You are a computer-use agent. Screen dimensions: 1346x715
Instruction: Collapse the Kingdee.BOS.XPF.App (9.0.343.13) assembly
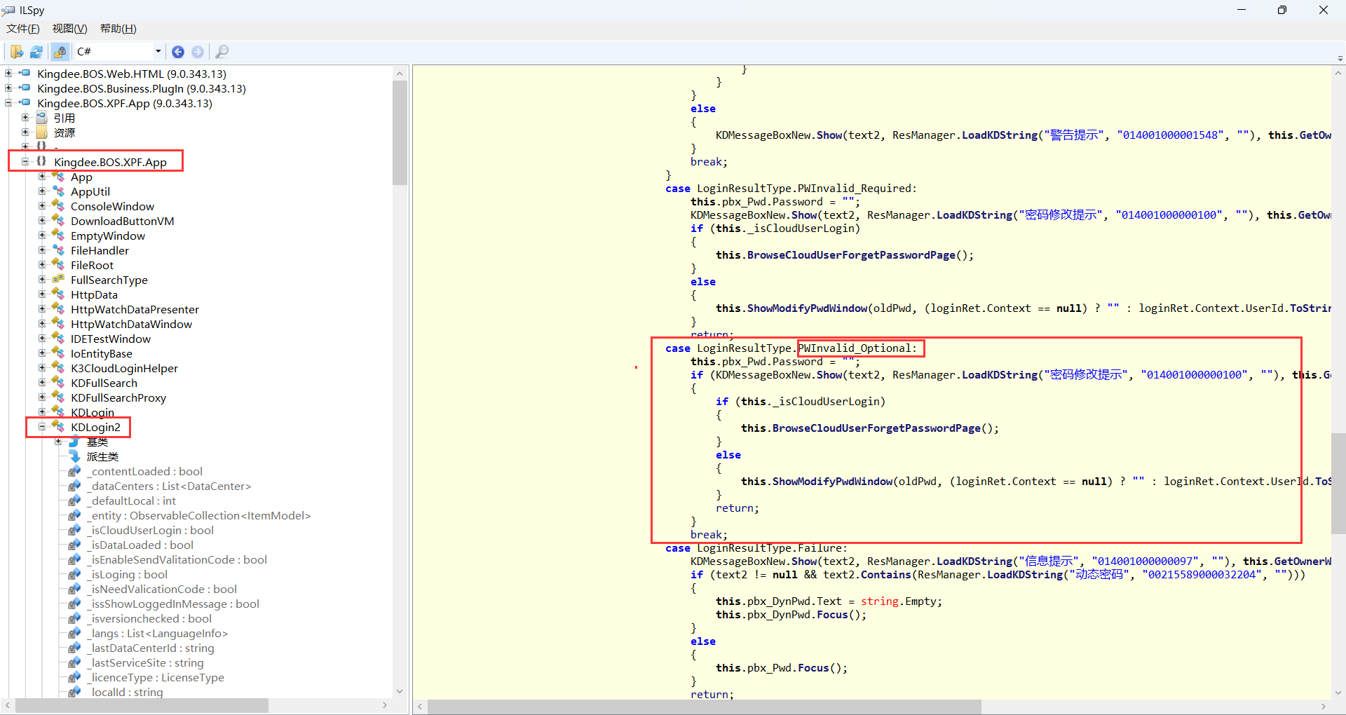pyautogui.click(x=8, y=102)
